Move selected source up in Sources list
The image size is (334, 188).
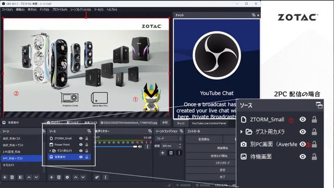76,177
